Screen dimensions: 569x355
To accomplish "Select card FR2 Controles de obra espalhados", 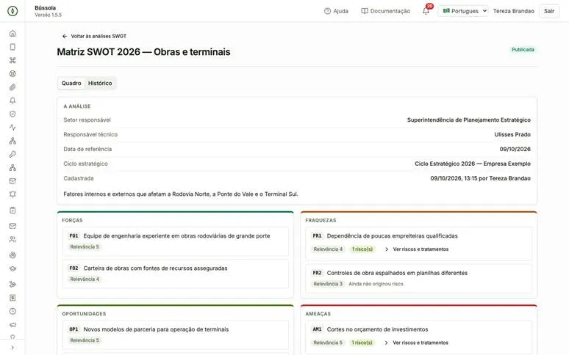I will [419, 278].
